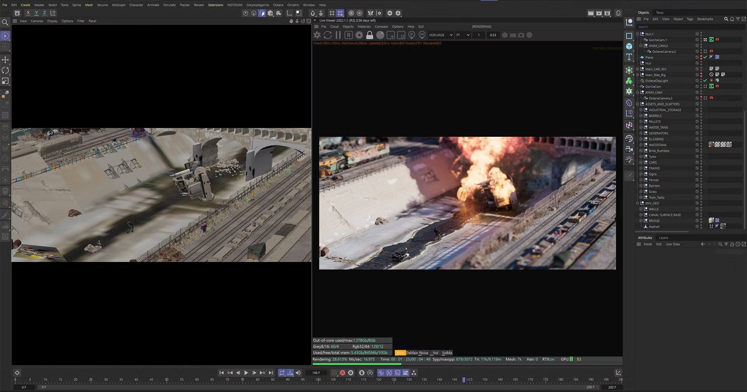Collapse the ANIM_CAM.2 group
This screenshot has width=747, height=392.
[x=641, y=45]
